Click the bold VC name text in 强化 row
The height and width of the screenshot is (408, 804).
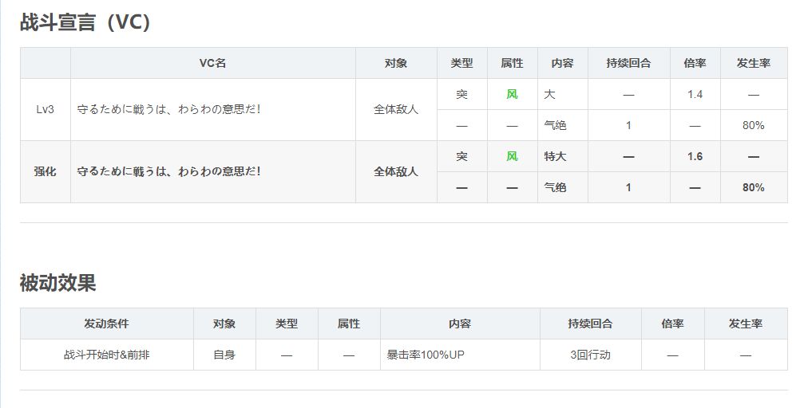168,171
